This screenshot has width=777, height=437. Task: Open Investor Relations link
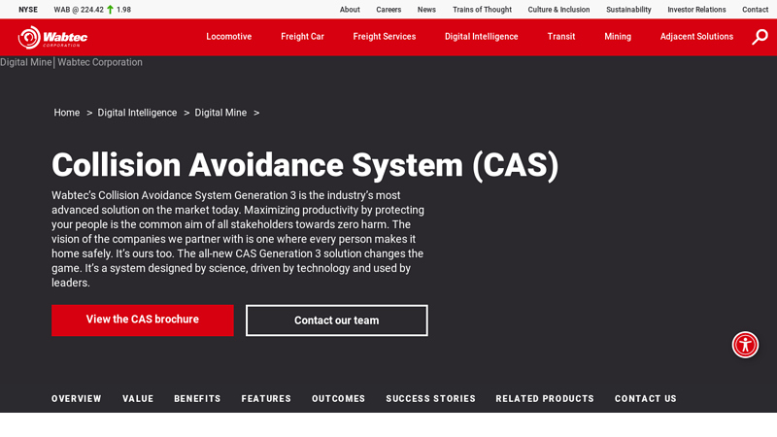coord(696,10)
